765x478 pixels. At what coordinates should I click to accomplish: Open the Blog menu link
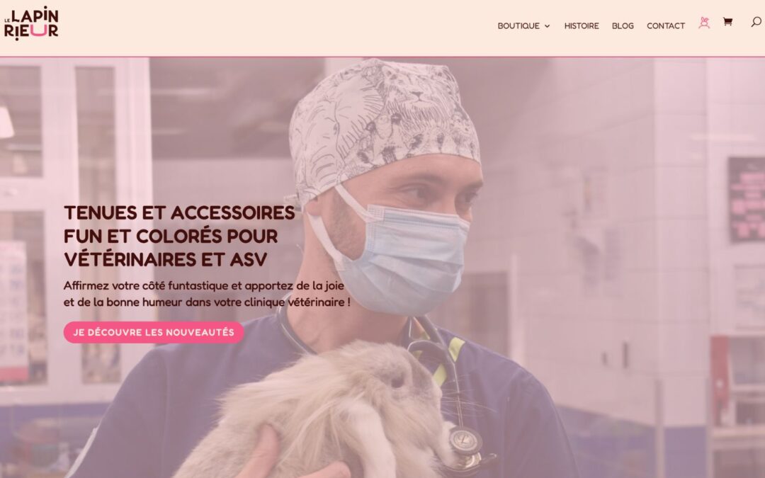[623, 26]
